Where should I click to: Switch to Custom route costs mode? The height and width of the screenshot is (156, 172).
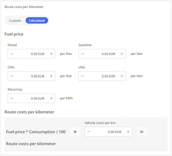(15, 20)
